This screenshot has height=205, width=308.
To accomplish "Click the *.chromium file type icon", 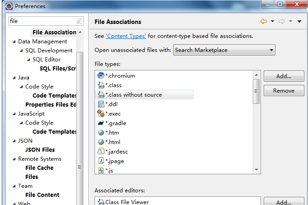I will [101, 76].
